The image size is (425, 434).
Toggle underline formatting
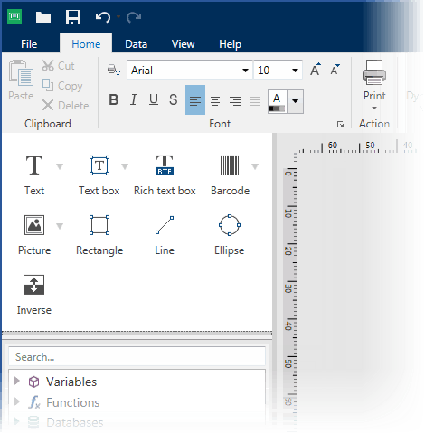(154, 99)
